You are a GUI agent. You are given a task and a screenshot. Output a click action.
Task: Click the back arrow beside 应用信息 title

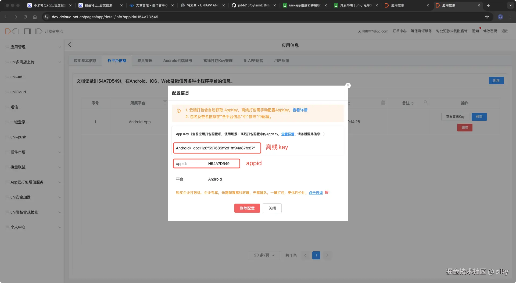pyautogui.click(x=70, y=45)
